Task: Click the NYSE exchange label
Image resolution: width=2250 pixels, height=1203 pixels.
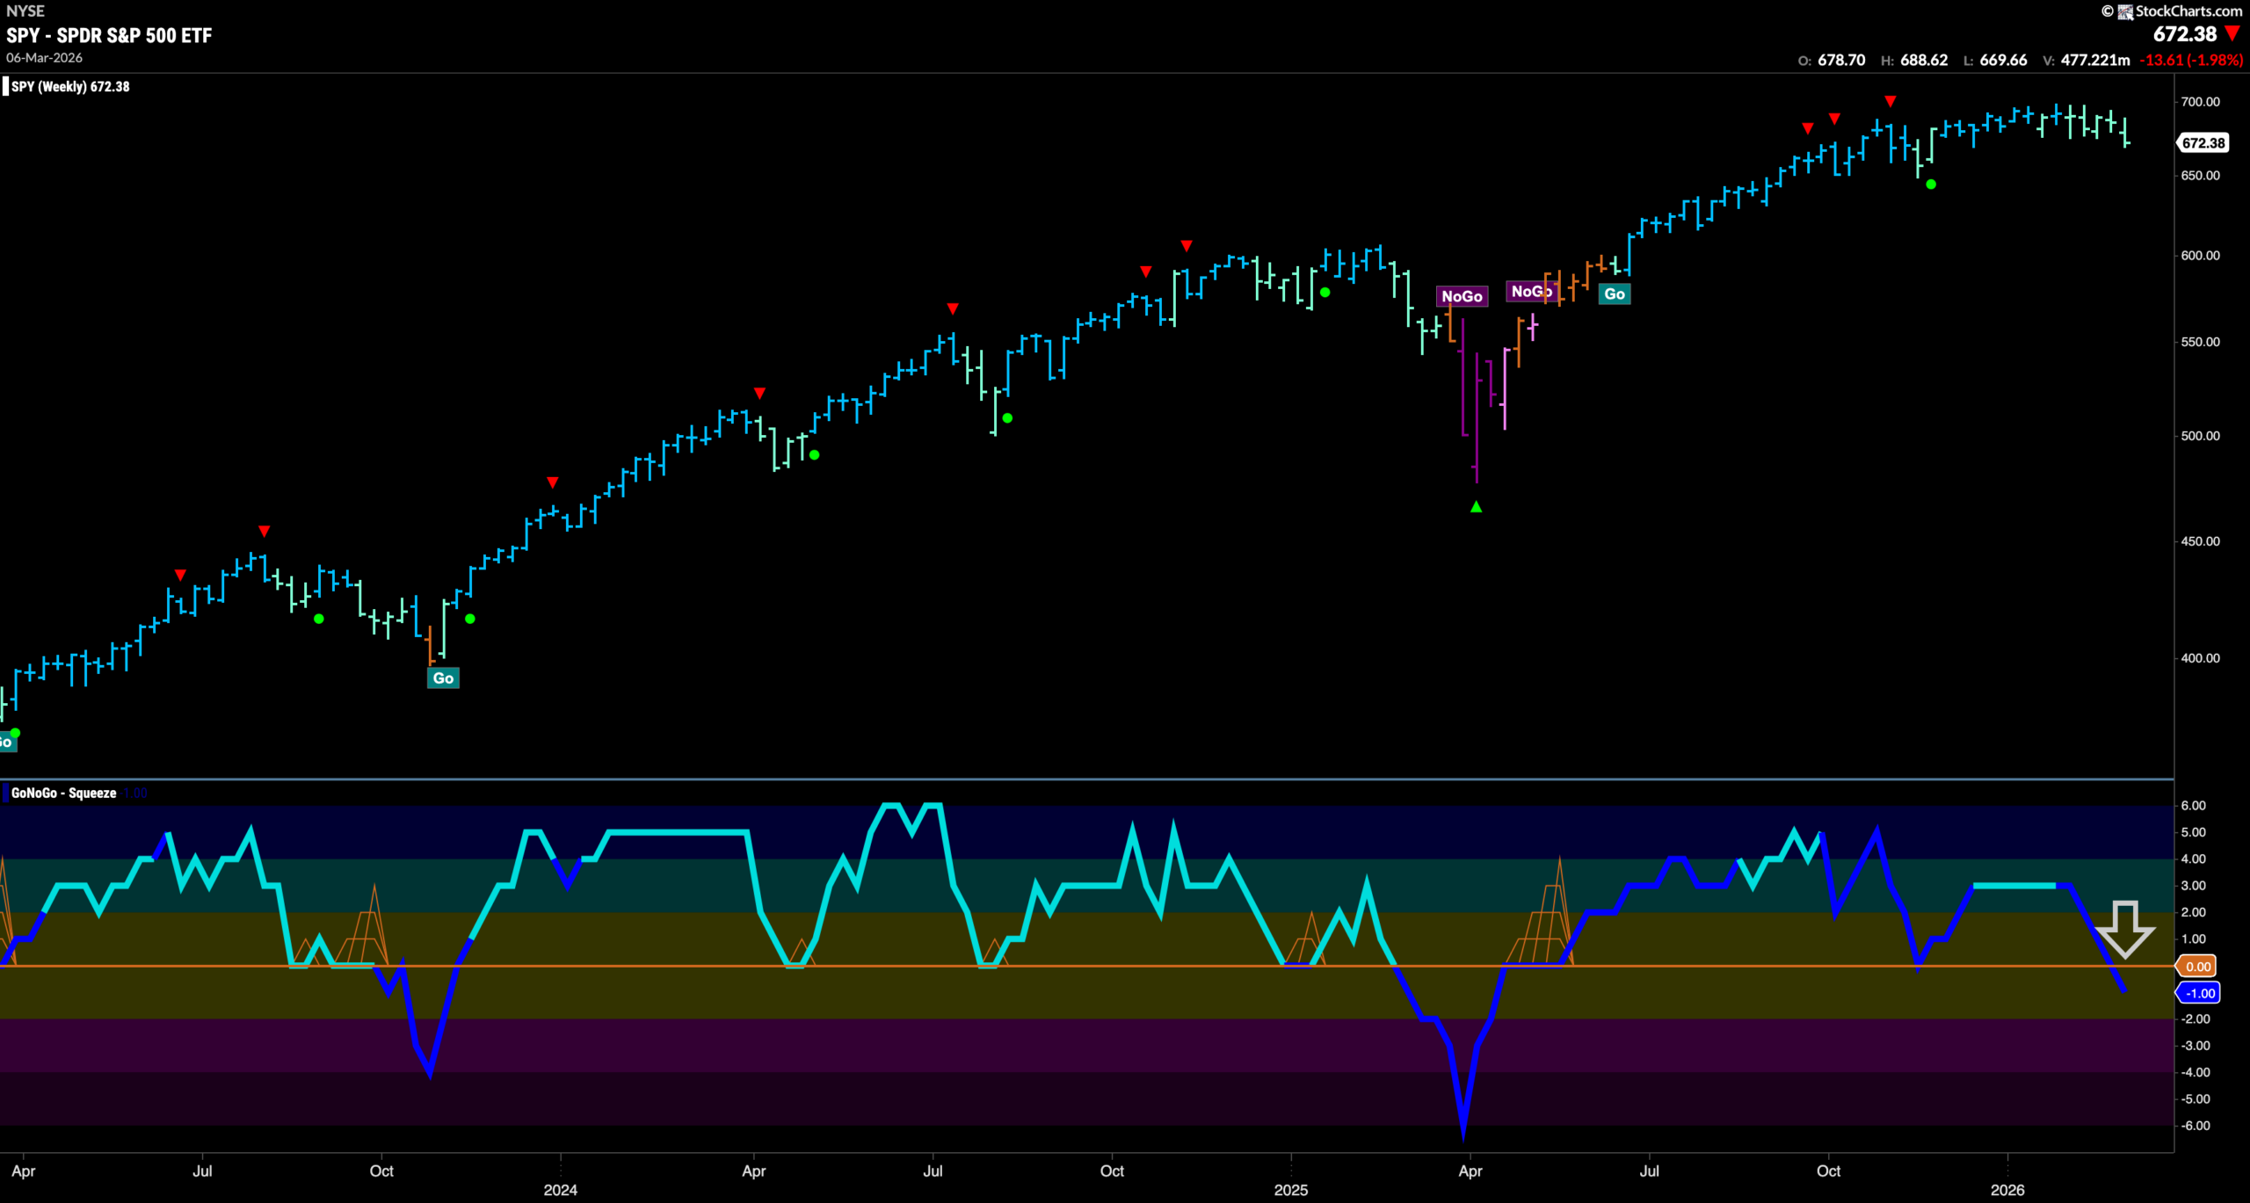Action: click(25, 11)
